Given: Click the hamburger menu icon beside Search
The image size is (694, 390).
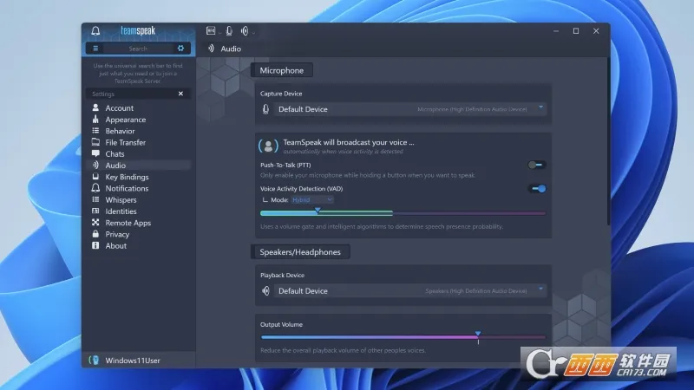Looking at the screenshot, I should coord(95,49).
